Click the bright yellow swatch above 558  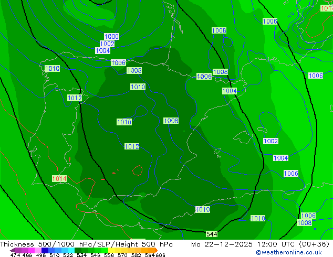(x=111, y=250)
